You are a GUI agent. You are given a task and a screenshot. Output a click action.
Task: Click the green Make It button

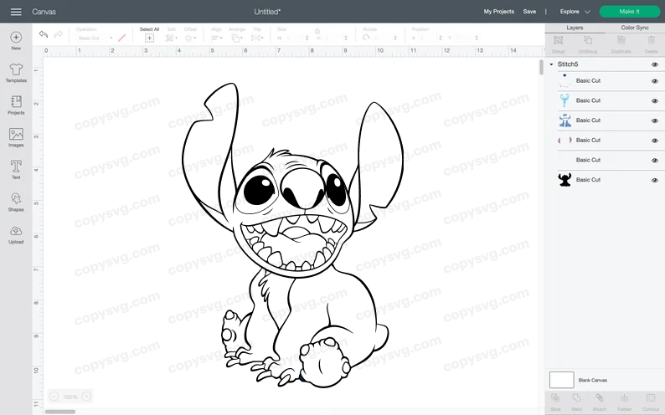coord(629,12)
